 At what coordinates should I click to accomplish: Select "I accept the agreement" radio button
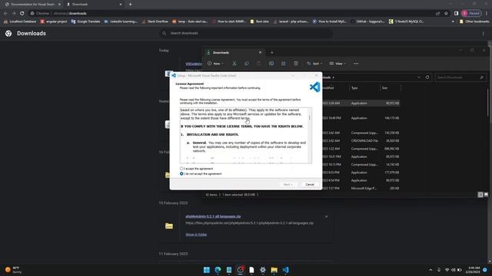click(x=181, y=169)
